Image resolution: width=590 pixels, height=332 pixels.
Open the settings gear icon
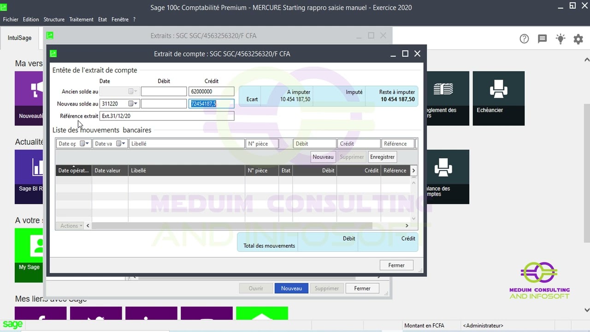pyautogui.click(x=578, y=39)
